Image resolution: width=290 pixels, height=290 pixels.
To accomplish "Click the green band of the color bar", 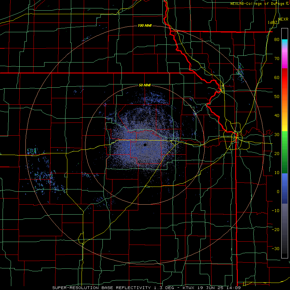I will (285, 152).
